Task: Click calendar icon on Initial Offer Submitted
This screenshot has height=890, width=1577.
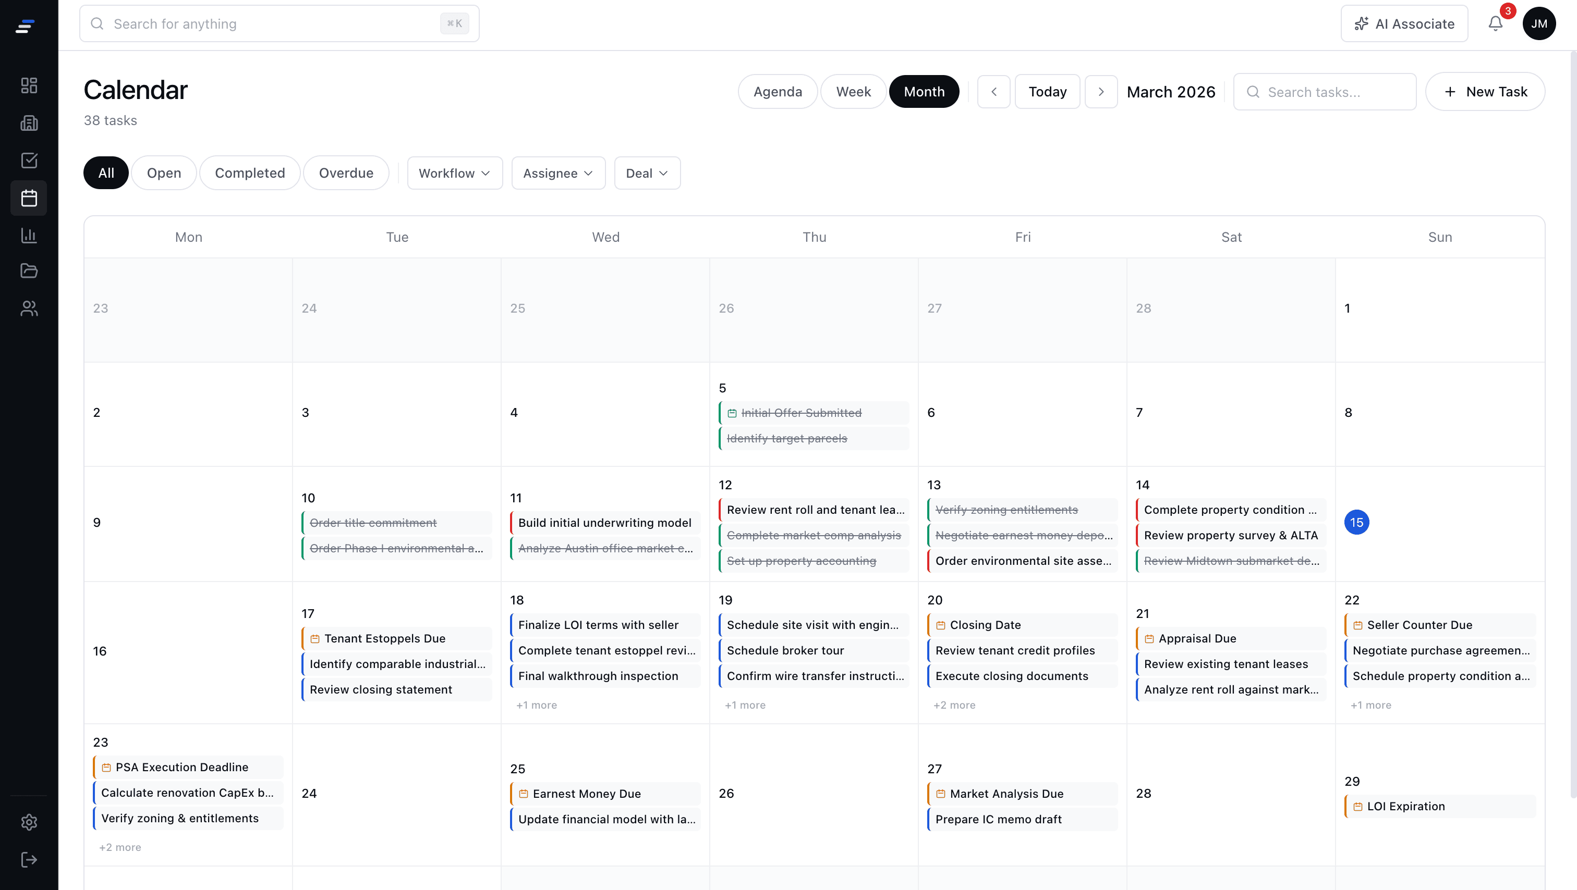Action: click(732, 414)
